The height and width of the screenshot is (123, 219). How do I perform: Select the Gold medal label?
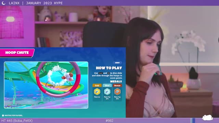(x=97, y=85)
